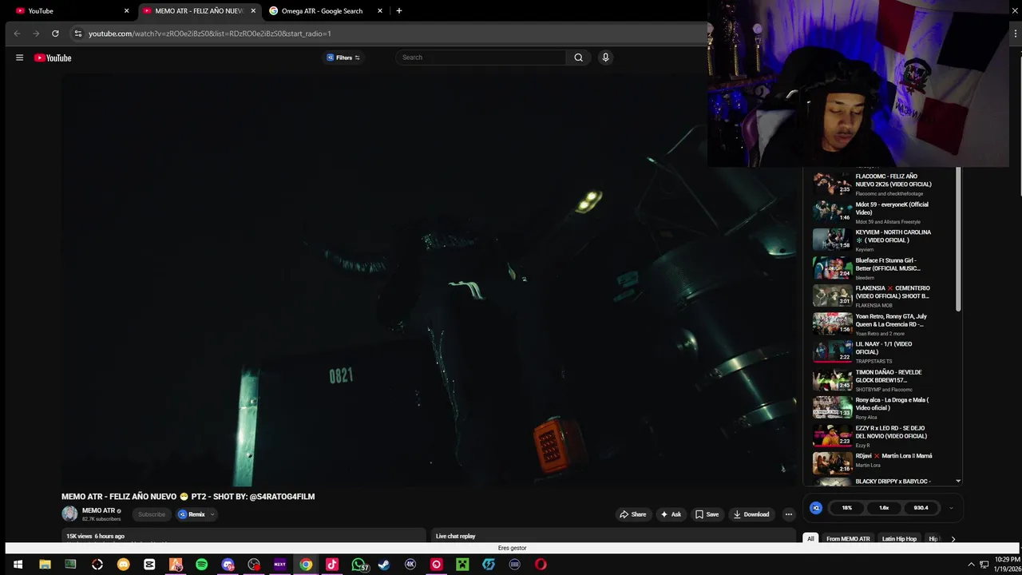Open Minecraft from taskbar

click(462, 565)
